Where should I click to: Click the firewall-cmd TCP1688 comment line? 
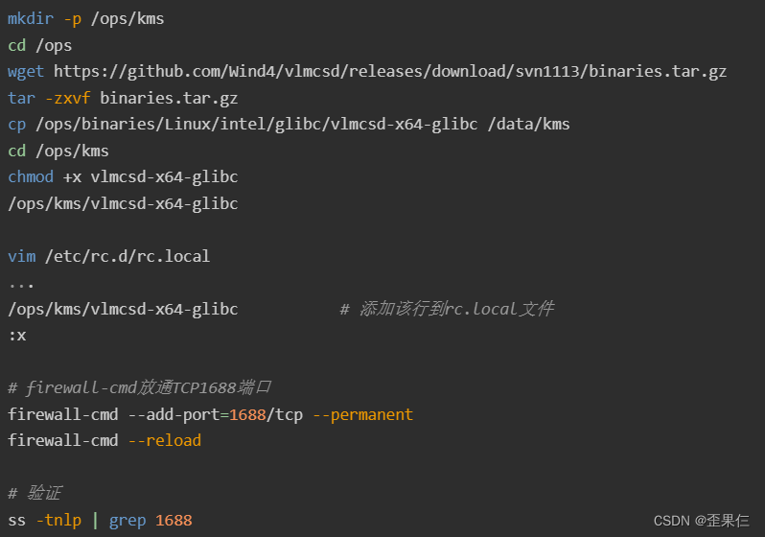pyautogui.click(x=140, y=387)
